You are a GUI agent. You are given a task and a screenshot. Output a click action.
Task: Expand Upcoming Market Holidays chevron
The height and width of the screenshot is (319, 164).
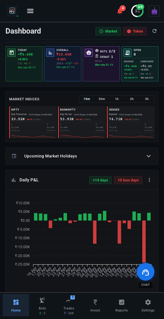149,156
